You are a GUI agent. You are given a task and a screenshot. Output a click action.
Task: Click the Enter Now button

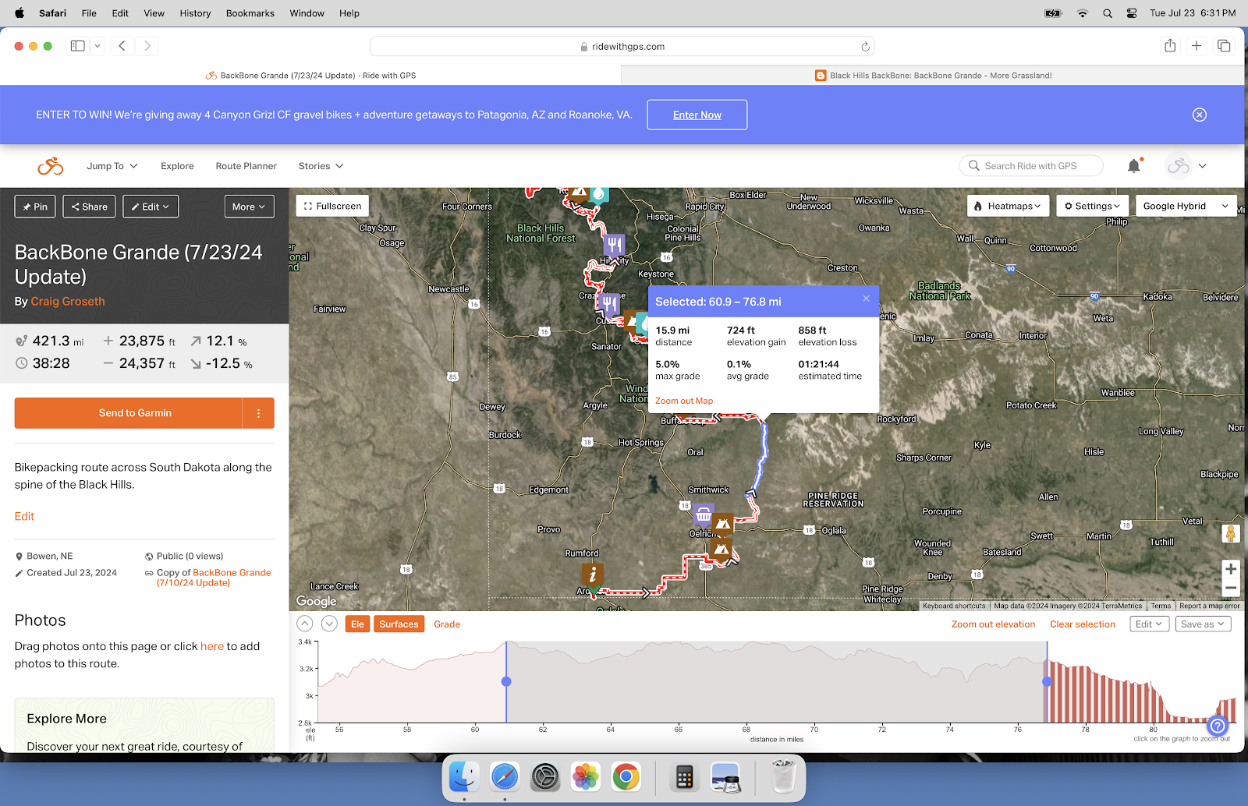697,115
